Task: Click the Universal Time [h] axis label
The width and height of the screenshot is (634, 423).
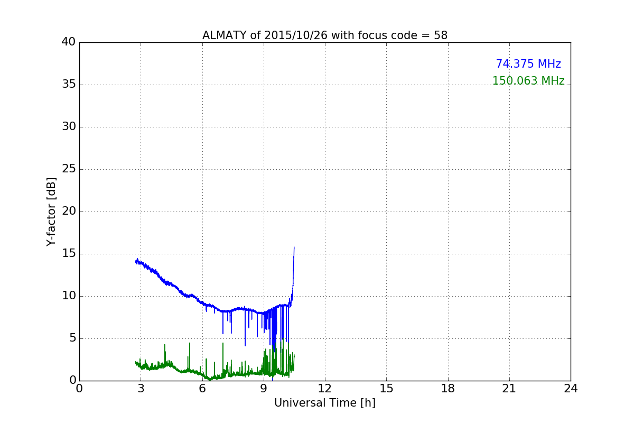Action: point(325,403)
